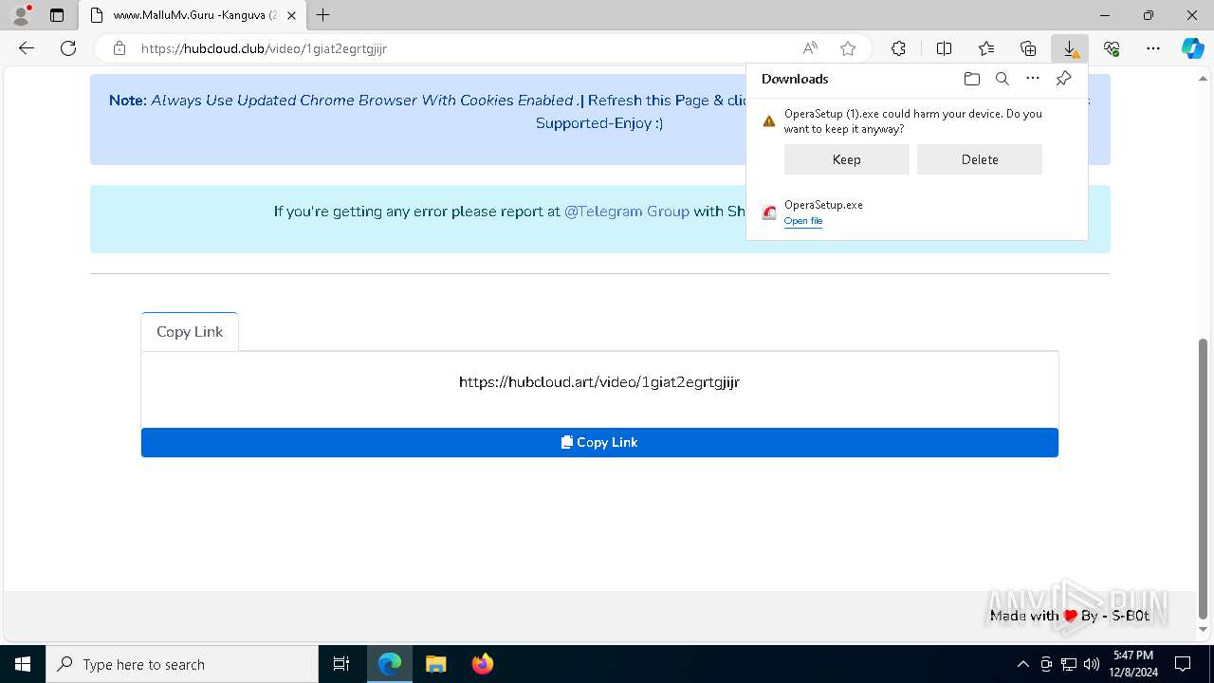This screenshot has height=683, width=1214.
Task: Click Open file under OperaSetup.exe
Action: pos(803,221)
